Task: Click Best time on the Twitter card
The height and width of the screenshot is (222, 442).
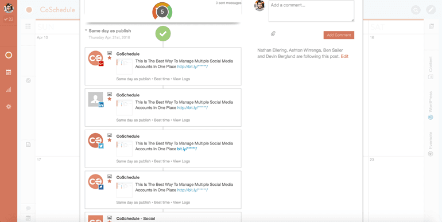Action: [x=162, y=161]
